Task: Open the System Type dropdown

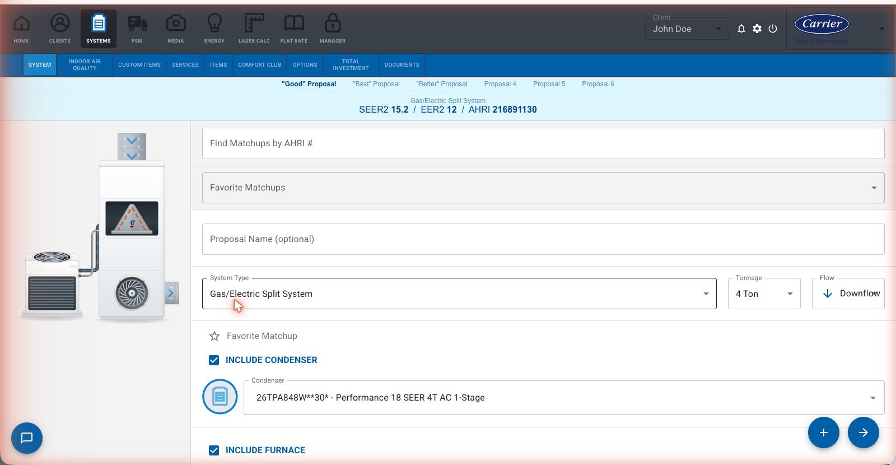Action: tap(459, 294)
